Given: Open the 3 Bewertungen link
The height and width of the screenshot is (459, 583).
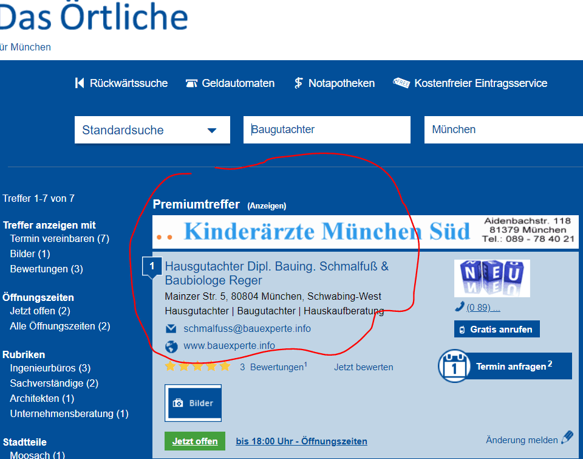Looking at the screenshot, I should click(273, 367).
